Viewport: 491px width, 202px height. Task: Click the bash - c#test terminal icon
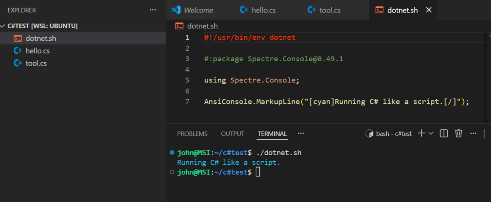369,134
